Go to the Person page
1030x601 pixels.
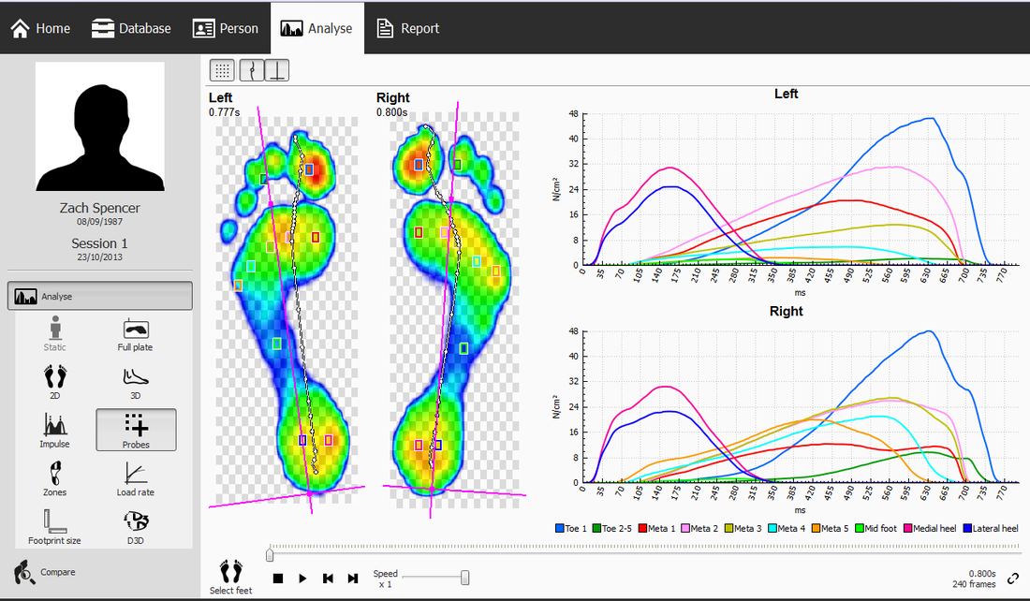pyautogui.click(x=226, y=28)
